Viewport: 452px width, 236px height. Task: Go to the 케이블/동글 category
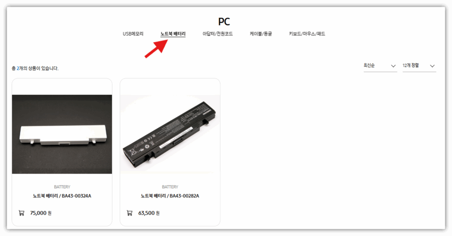[x=261, y=34]
